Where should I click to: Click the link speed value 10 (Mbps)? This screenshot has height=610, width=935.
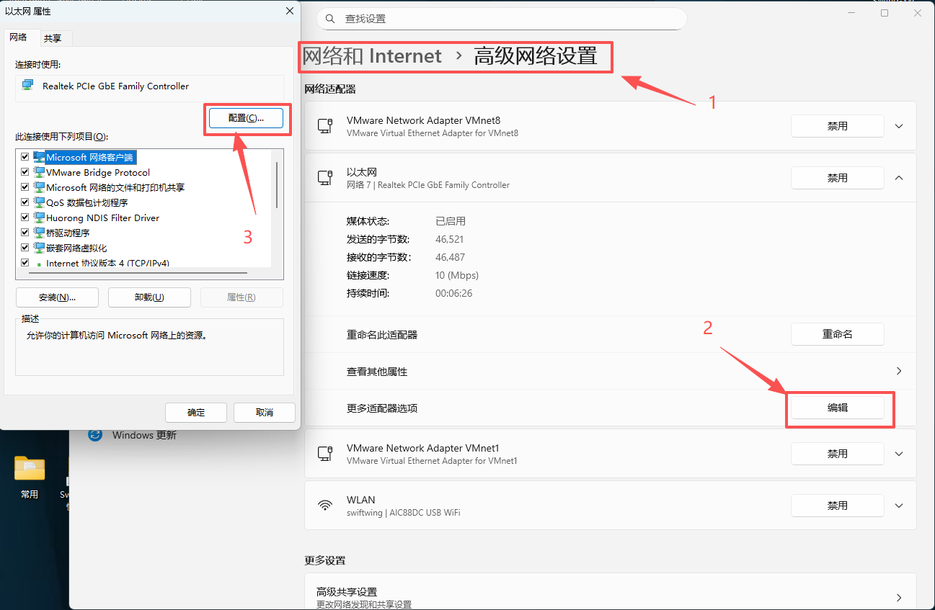click(457, 275)
